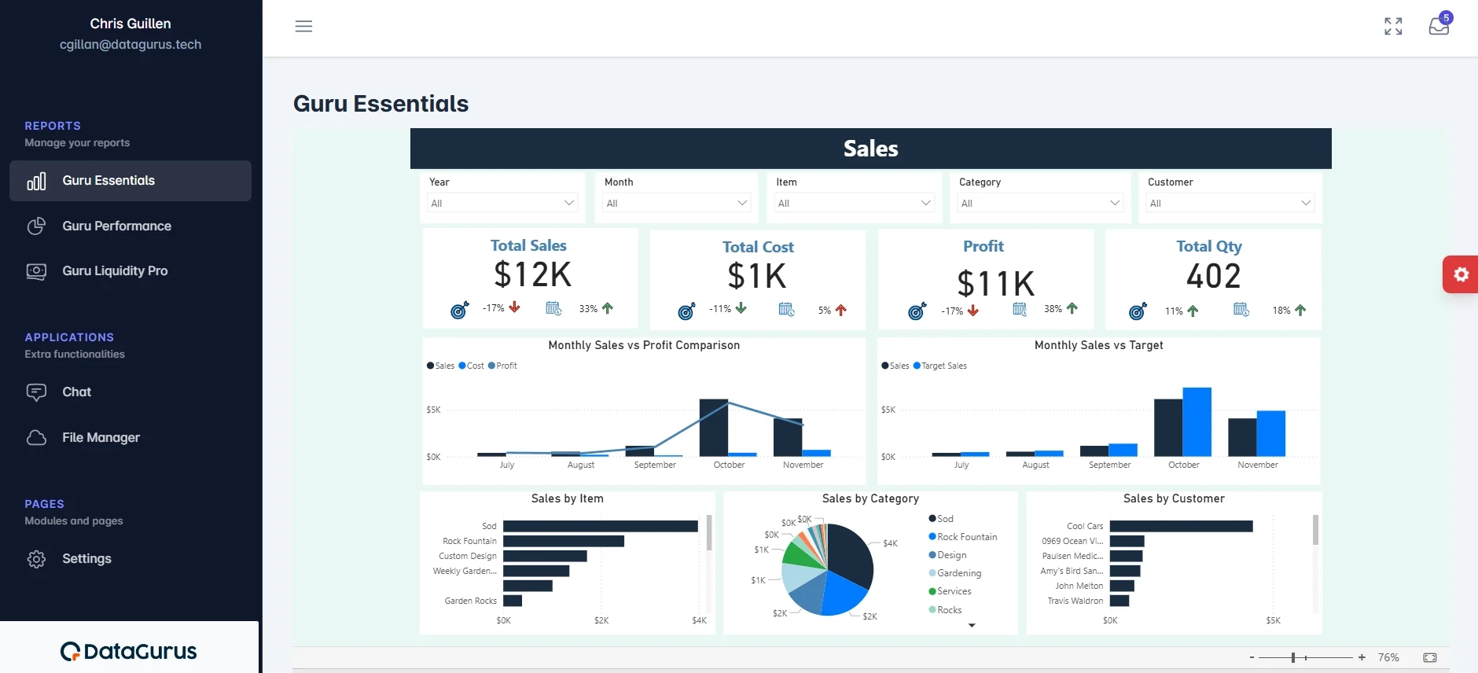The height and width of the screenshot is (673, 1478).
Task: Open Guru Performance report
Action: click(x=116, y=226)
